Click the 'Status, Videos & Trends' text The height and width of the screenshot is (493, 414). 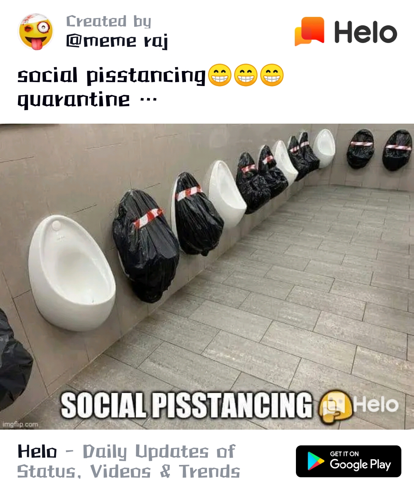[x=129, y=471]
